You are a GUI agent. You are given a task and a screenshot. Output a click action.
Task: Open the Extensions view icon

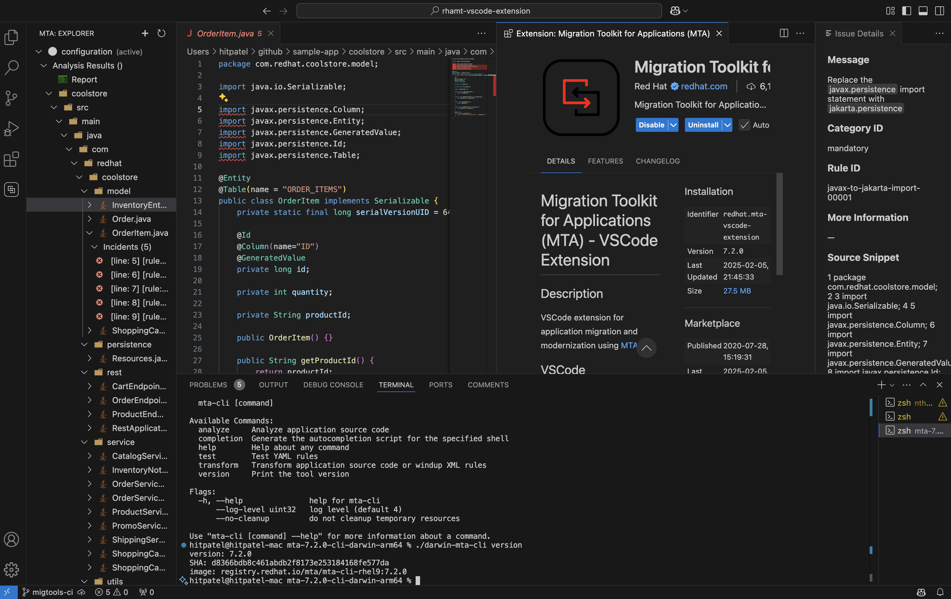[11, 159]
